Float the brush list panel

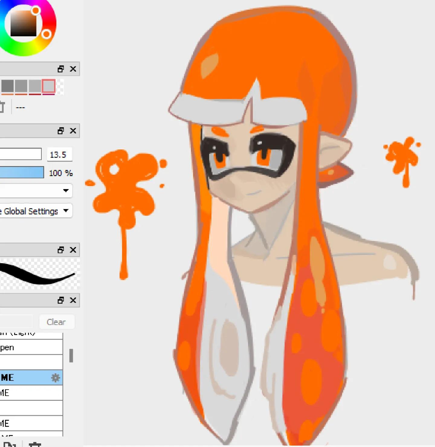click(61, 300)
